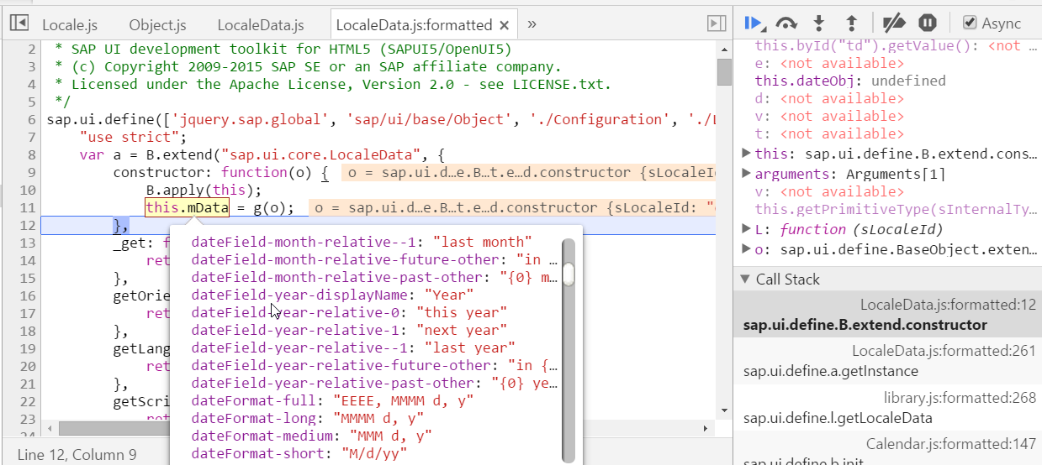Click the this.dateObj watch expression
The height and width of the screenshot is (465, 1042).
pyautogui.click(x=849, y=81)
